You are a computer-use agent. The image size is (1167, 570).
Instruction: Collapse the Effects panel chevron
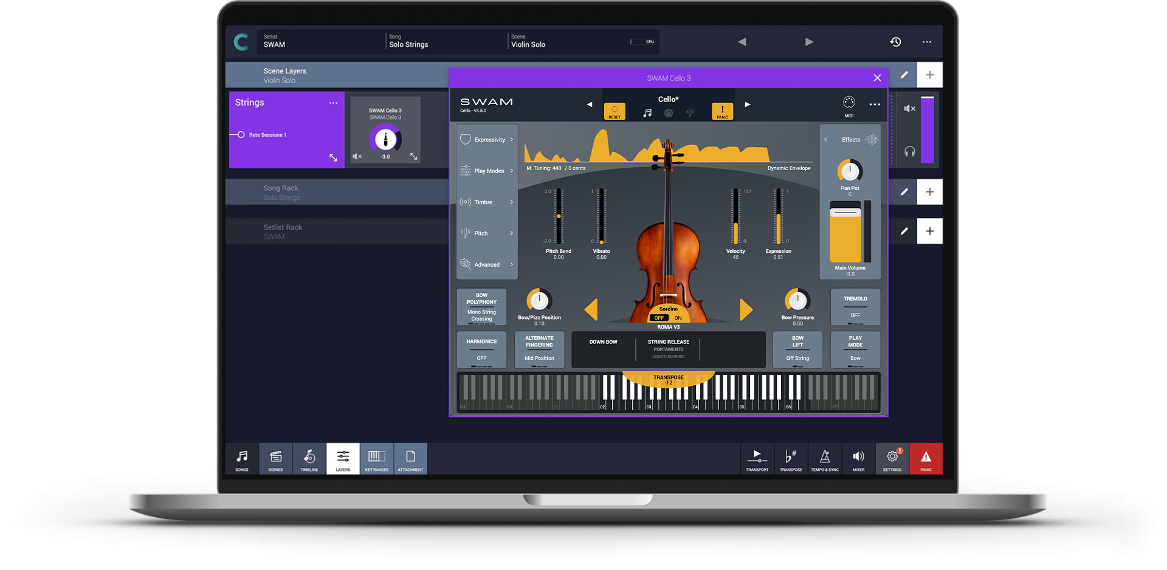(825, 140)
